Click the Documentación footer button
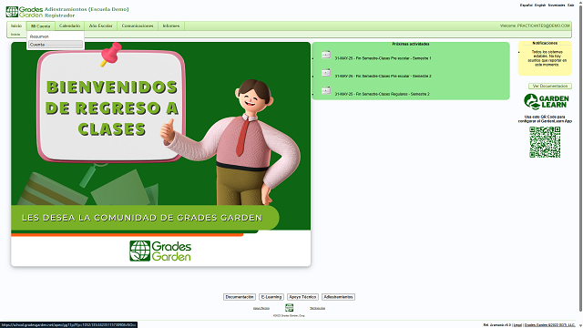Image resolution: width=583 pixels, height=328 pixels. tap(240, 297)
